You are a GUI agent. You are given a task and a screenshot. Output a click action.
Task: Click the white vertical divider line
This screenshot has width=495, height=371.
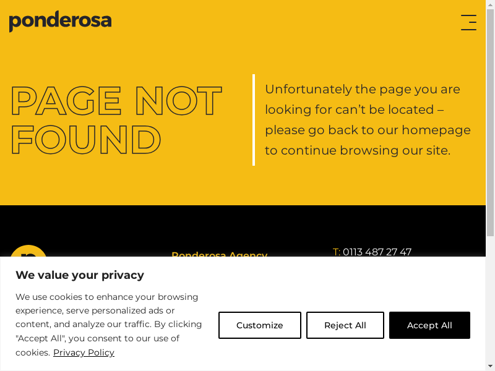[x=254, y=120]
